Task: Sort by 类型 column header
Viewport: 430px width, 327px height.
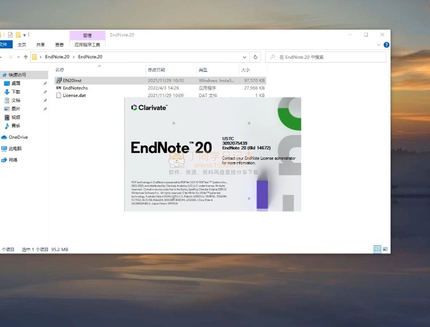Action: (x=203, y=70)
